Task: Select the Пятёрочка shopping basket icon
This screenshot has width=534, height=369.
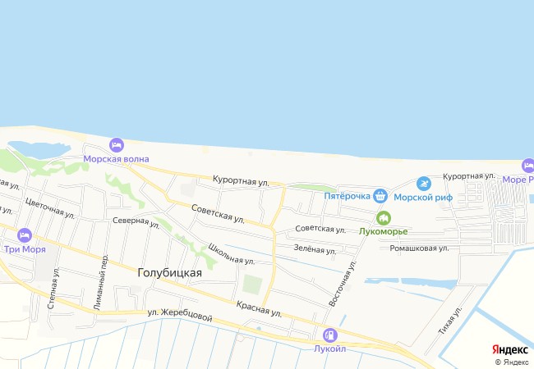Action: 380,196
